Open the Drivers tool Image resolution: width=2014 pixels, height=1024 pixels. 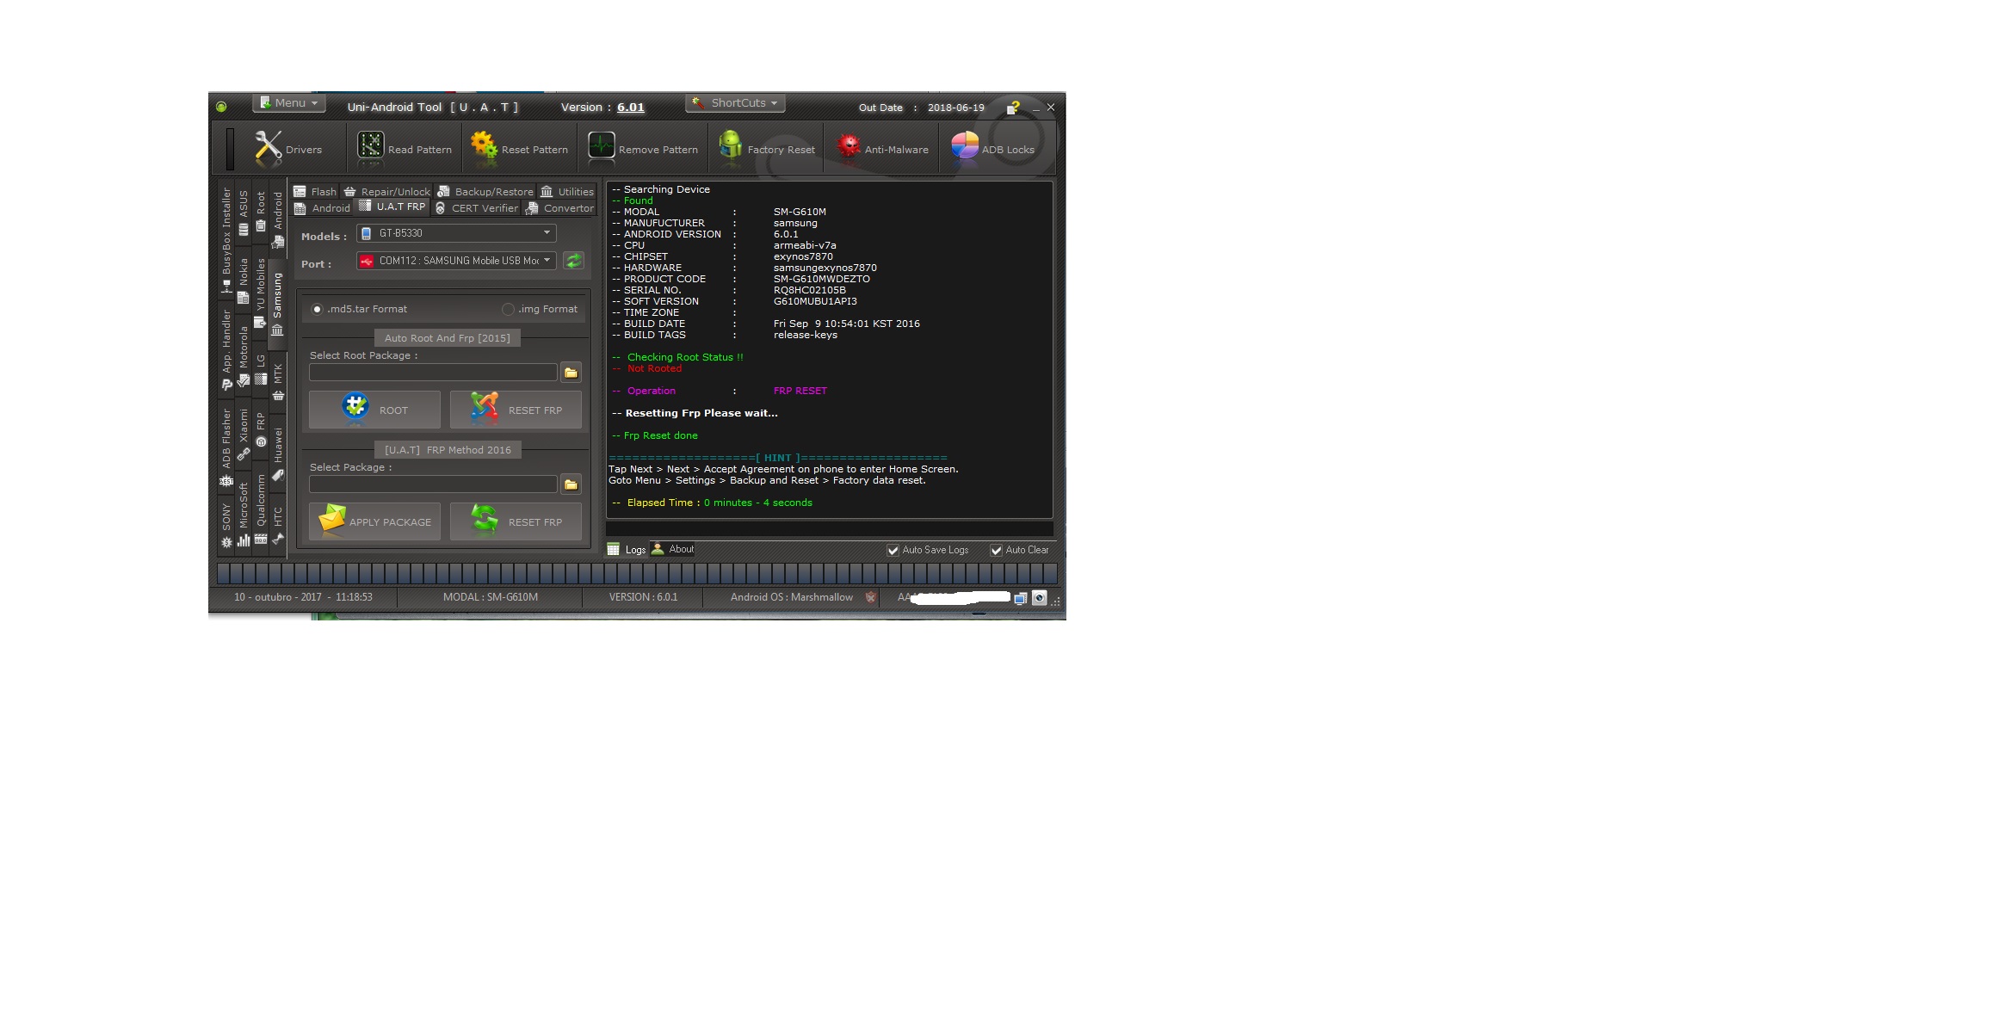click(288, 149)
